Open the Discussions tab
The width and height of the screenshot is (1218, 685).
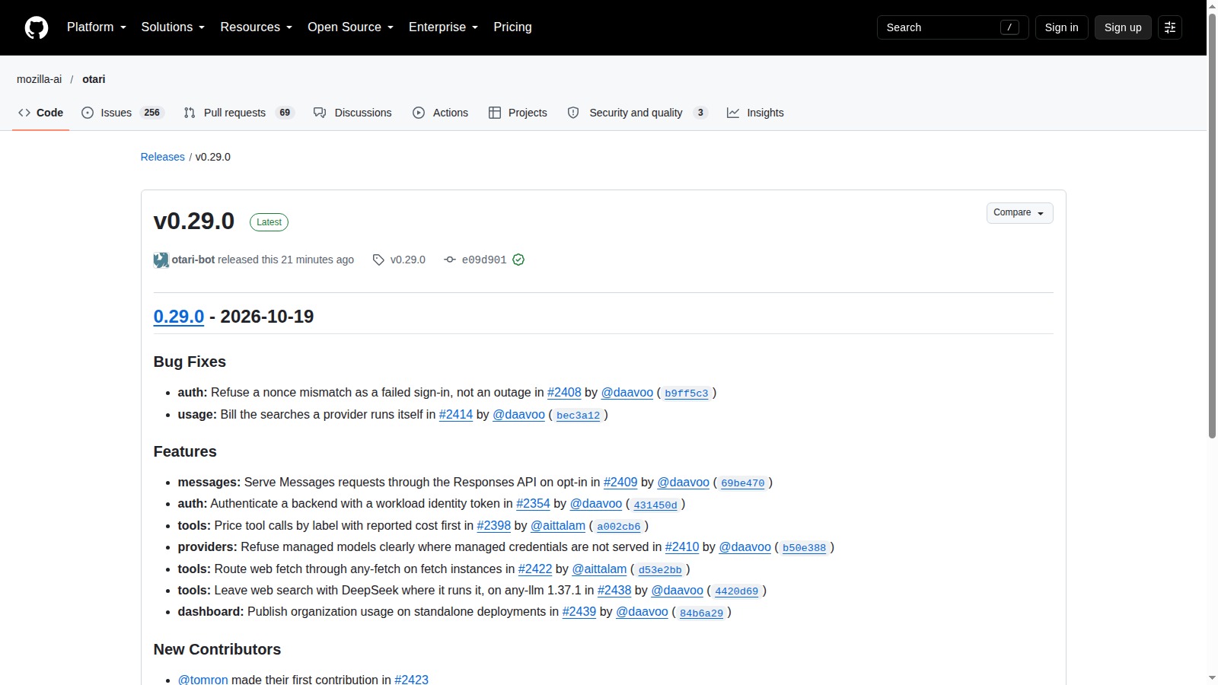tap(352, 113)
